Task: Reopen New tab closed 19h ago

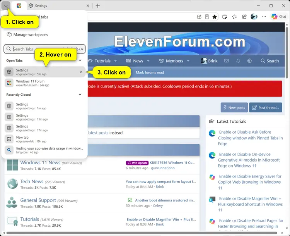Action: [44, 139]
